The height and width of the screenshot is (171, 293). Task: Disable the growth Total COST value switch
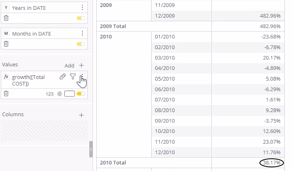81,94
